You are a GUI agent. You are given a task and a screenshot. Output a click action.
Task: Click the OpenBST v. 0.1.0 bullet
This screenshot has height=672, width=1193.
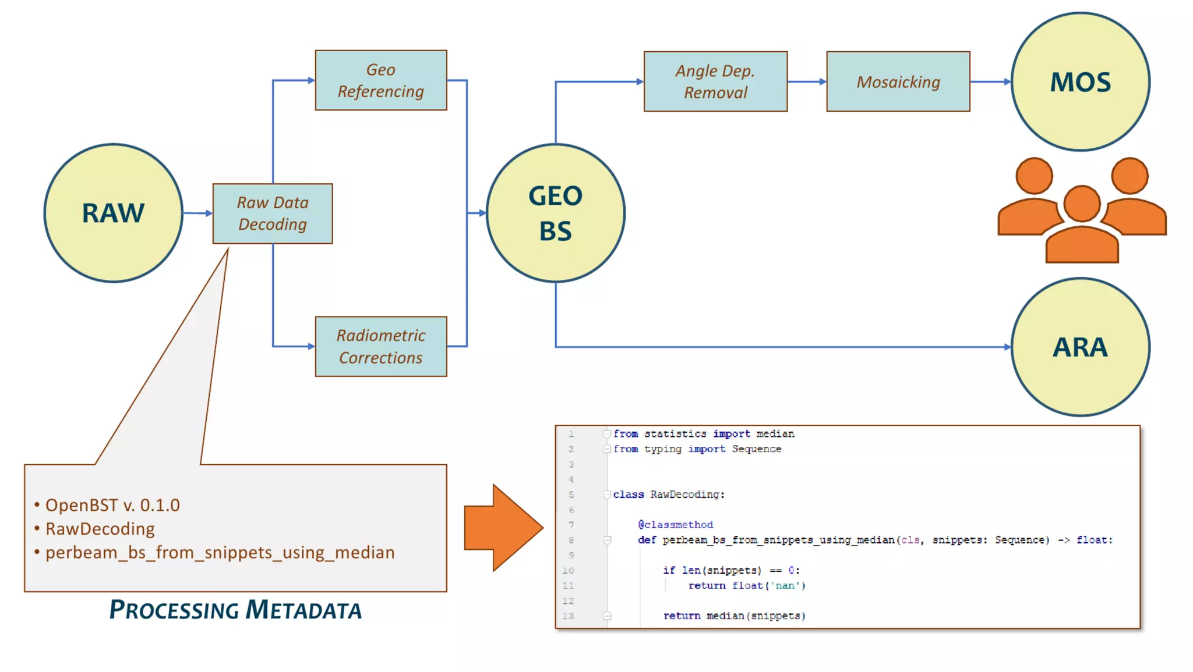(x=112, y=505)
